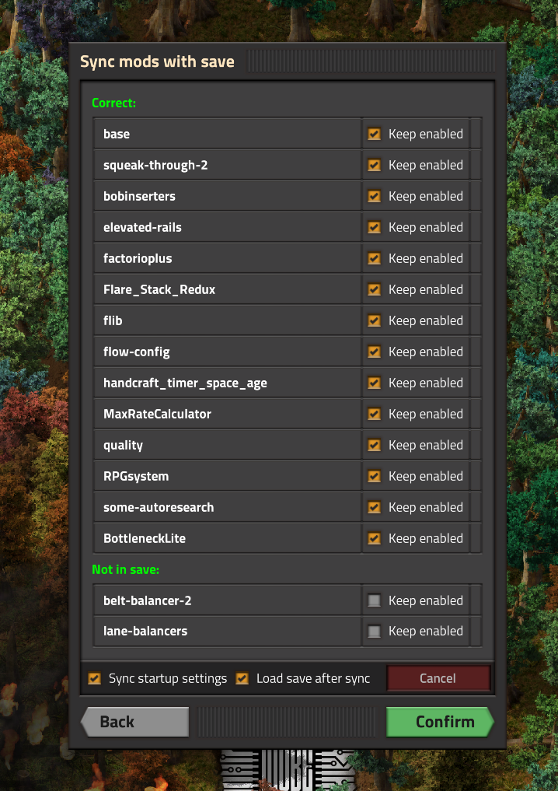Uncheck Load save after sync
This screenshot has height=791, width=558.
pyautogui.click(x=242, y=678)
